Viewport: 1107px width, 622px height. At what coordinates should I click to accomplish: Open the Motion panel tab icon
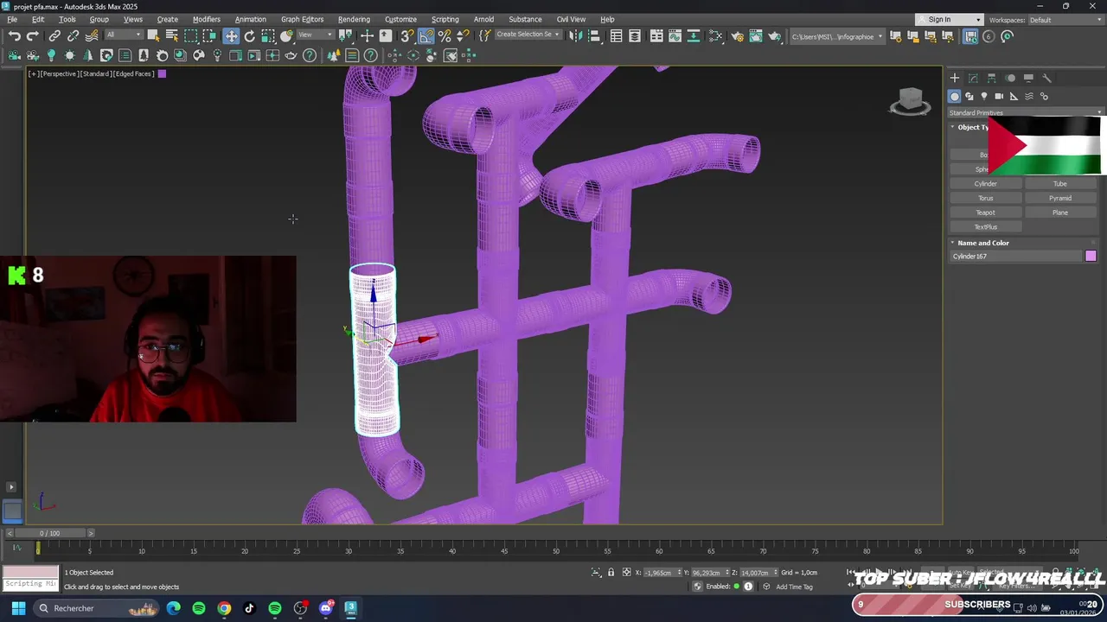point(1010,78)
